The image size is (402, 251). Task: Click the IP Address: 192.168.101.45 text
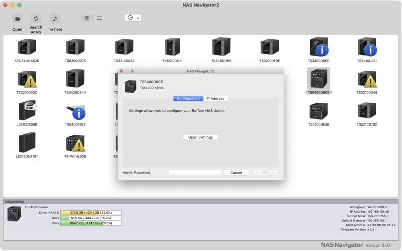pos(369,212)
